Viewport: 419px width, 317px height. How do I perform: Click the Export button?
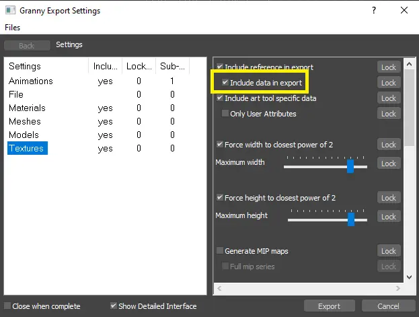[329, 306]
